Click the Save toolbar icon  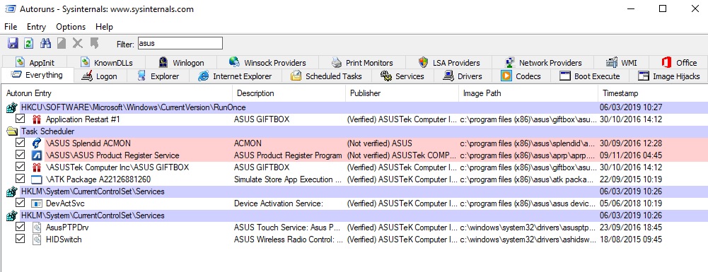pyautogui.click(x=13, y=43)
